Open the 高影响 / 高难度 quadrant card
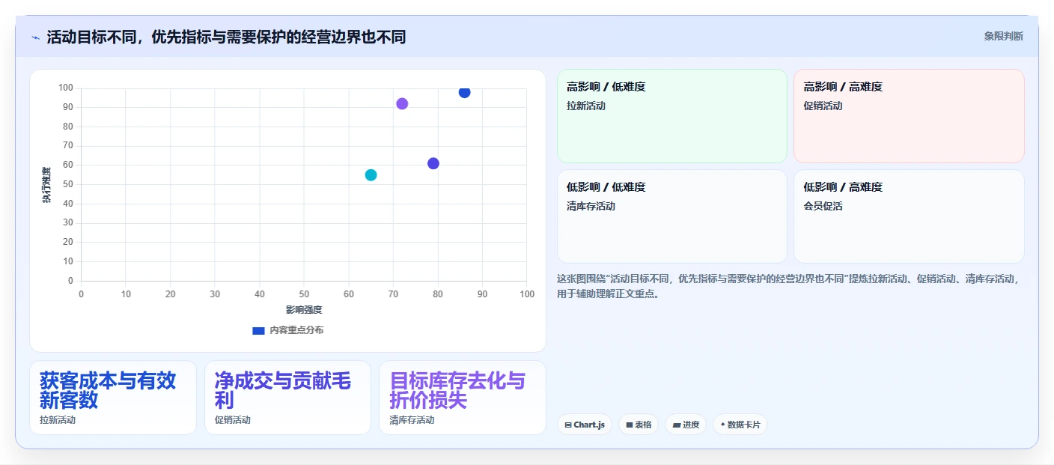This screenshot has height=465, width=1054. (x=909, y=116)
